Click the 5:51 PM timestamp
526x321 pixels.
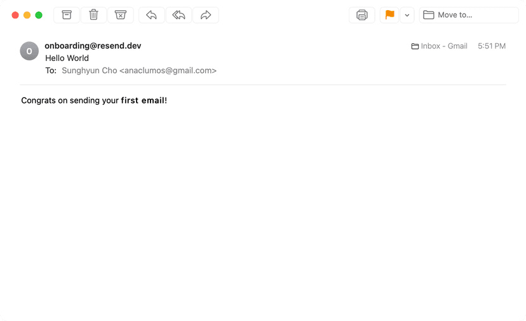[492, 46]
